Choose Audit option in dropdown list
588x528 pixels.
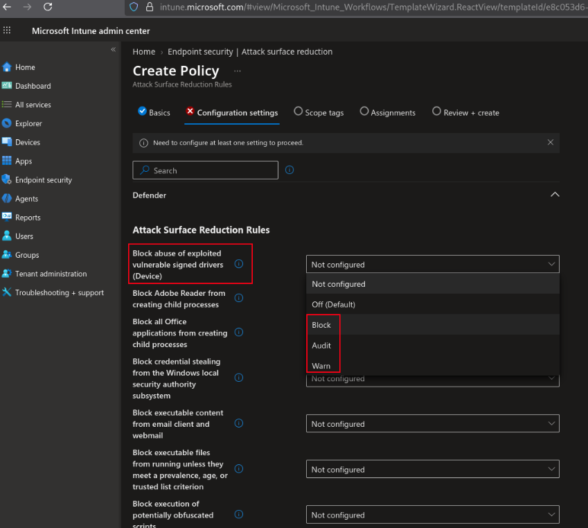pos(433,345)
